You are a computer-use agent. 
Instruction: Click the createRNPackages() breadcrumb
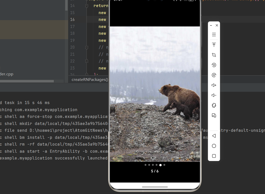point(90,80)
